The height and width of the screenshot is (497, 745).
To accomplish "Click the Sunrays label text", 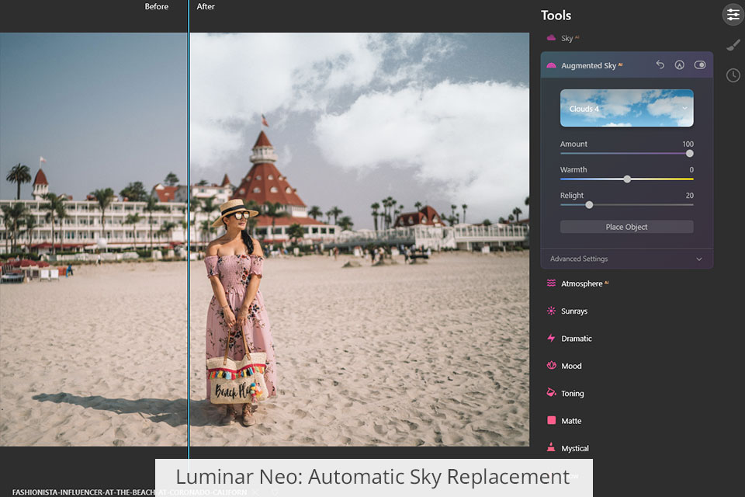I will [574, 311].
